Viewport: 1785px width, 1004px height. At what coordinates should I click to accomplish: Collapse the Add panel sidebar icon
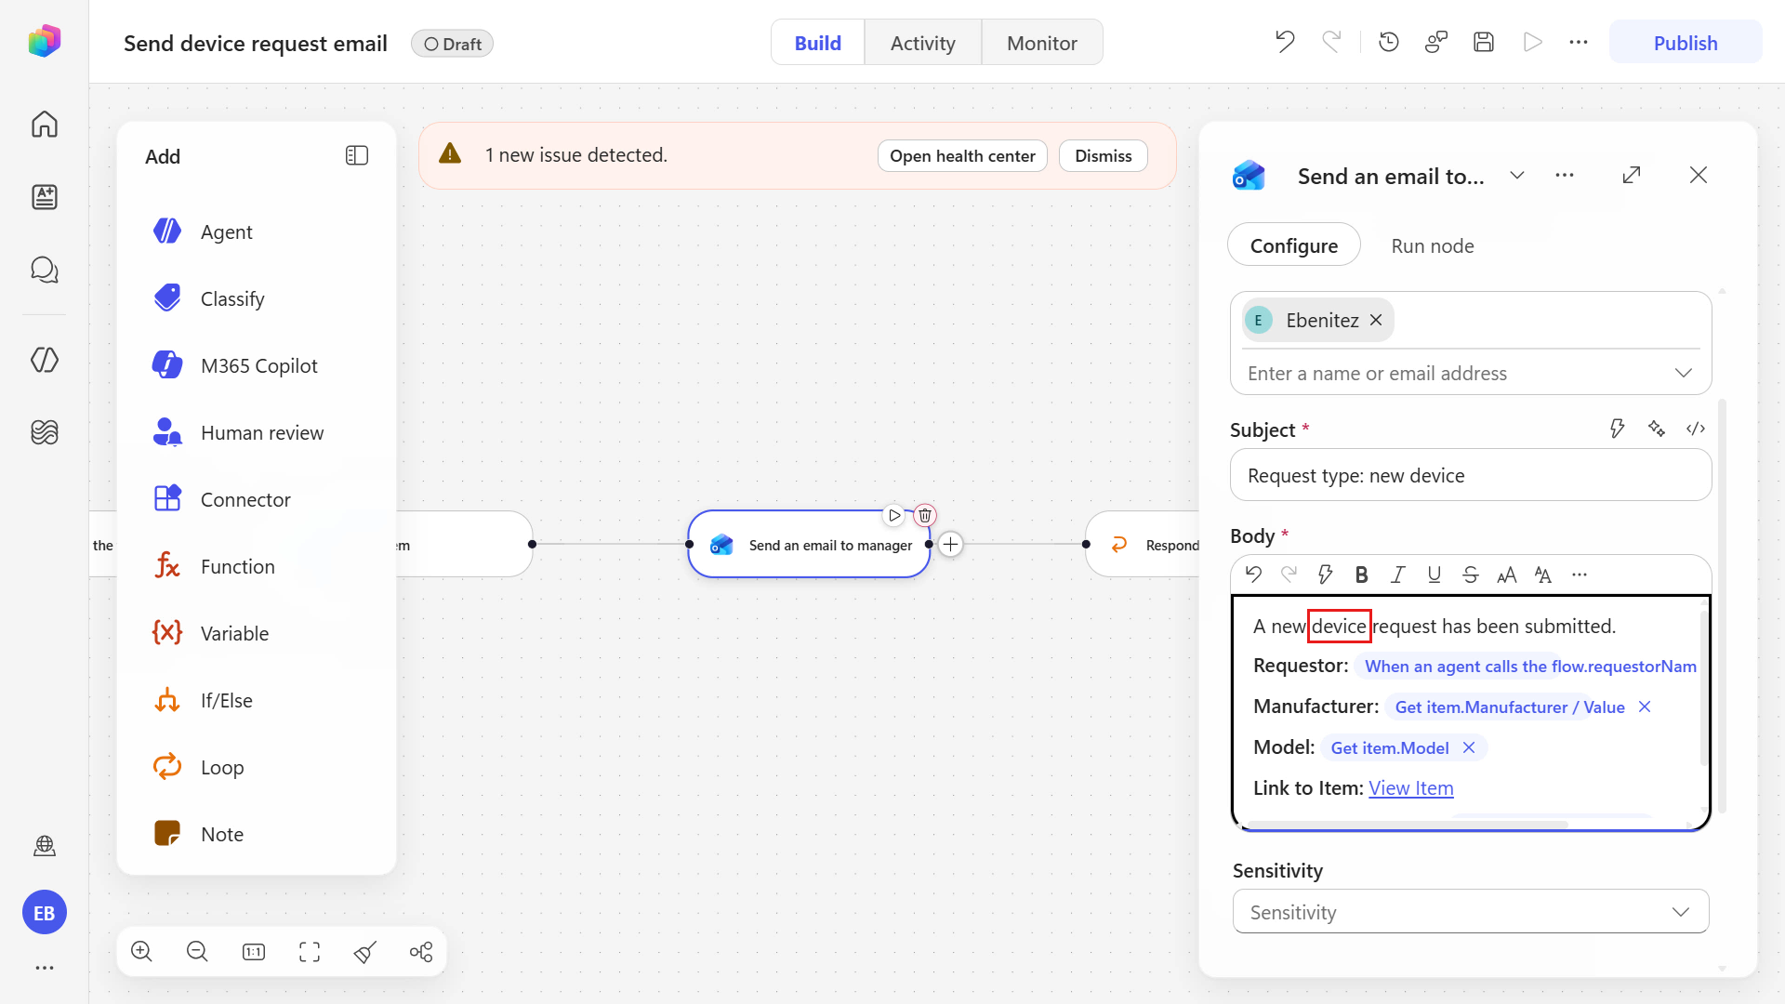pos(357,155)
